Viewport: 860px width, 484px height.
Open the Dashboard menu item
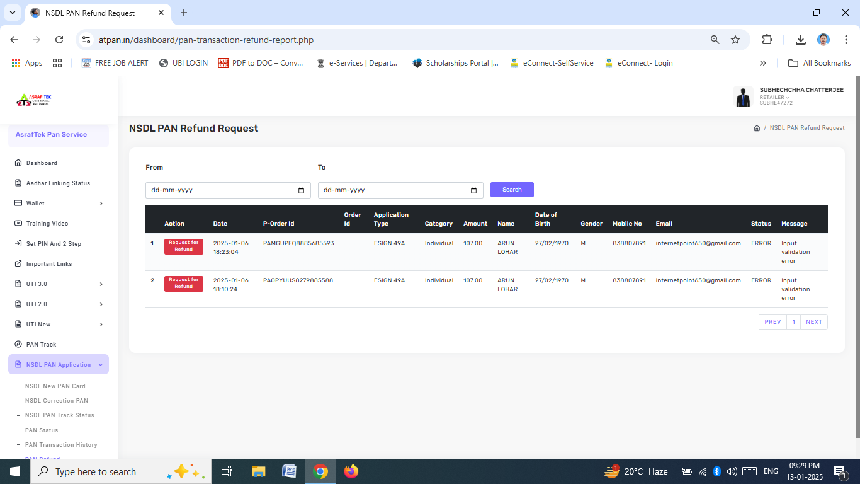point(42,163)
